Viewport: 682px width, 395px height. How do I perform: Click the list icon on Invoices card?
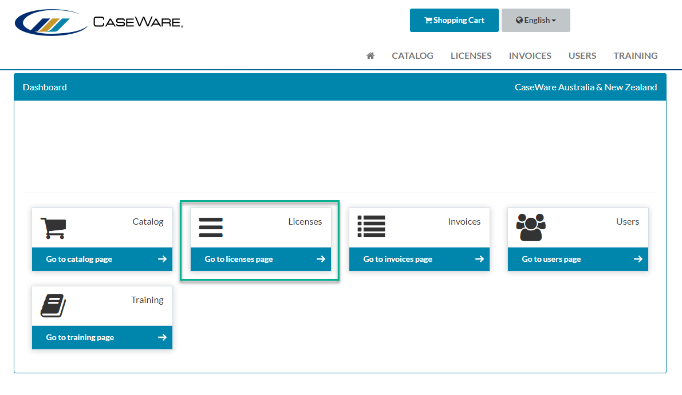[x=371, y=226]
